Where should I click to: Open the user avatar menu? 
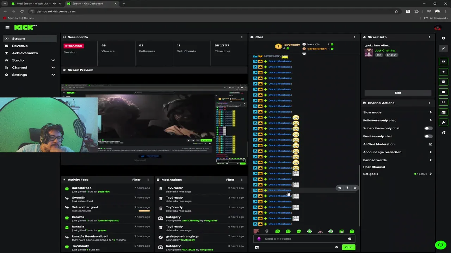(x=438, y=28)
